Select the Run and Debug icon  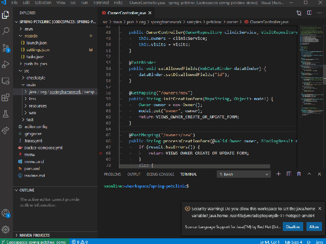pos(6,63)
